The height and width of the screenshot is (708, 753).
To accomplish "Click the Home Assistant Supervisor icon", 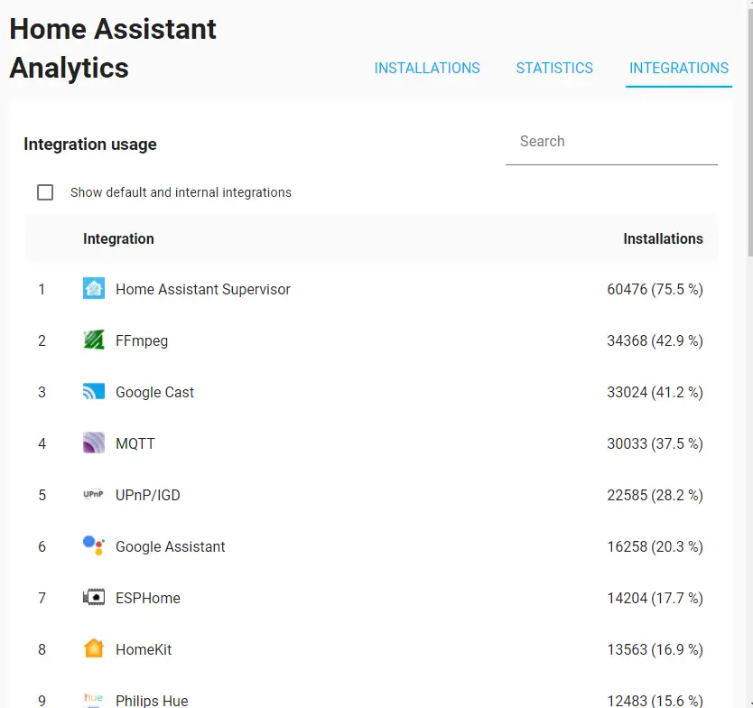I will coord(94,289).
